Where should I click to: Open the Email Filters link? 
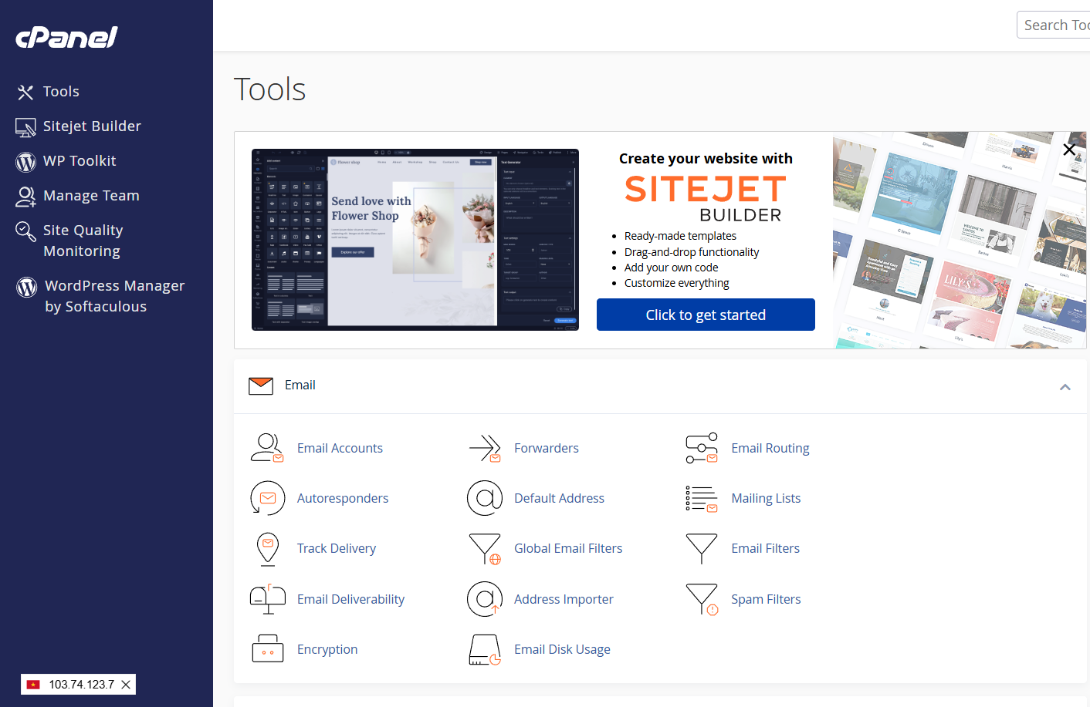tap(766, 548)
